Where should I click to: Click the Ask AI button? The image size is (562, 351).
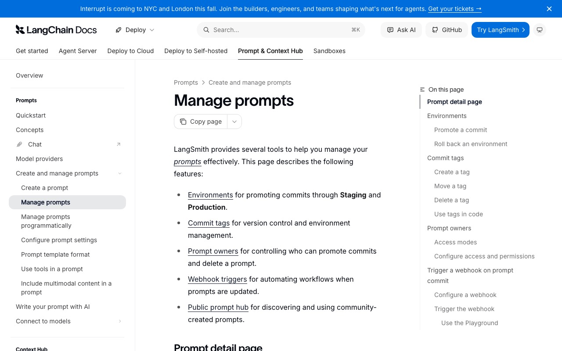pyautogui.click(x=401, y=30)
